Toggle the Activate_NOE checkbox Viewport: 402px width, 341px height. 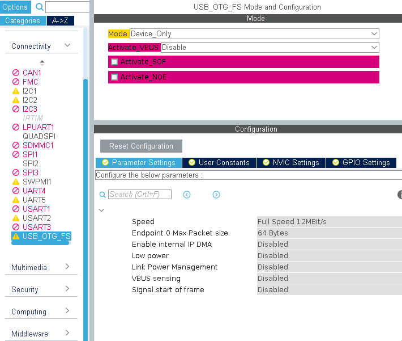(x=114, y=77)
